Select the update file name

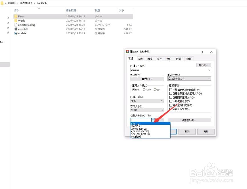(x=22, y=33)
